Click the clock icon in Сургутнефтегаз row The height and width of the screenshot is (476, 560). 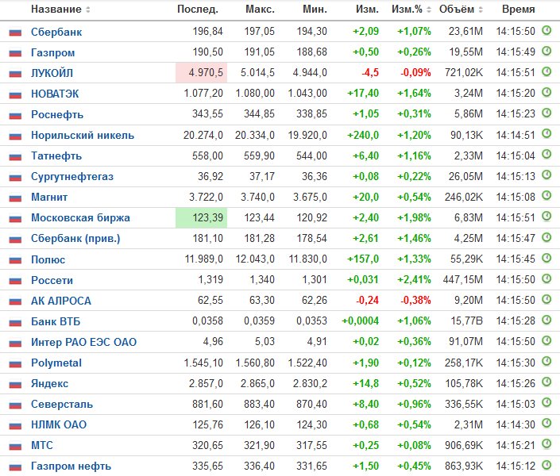[x=546, y=175]
